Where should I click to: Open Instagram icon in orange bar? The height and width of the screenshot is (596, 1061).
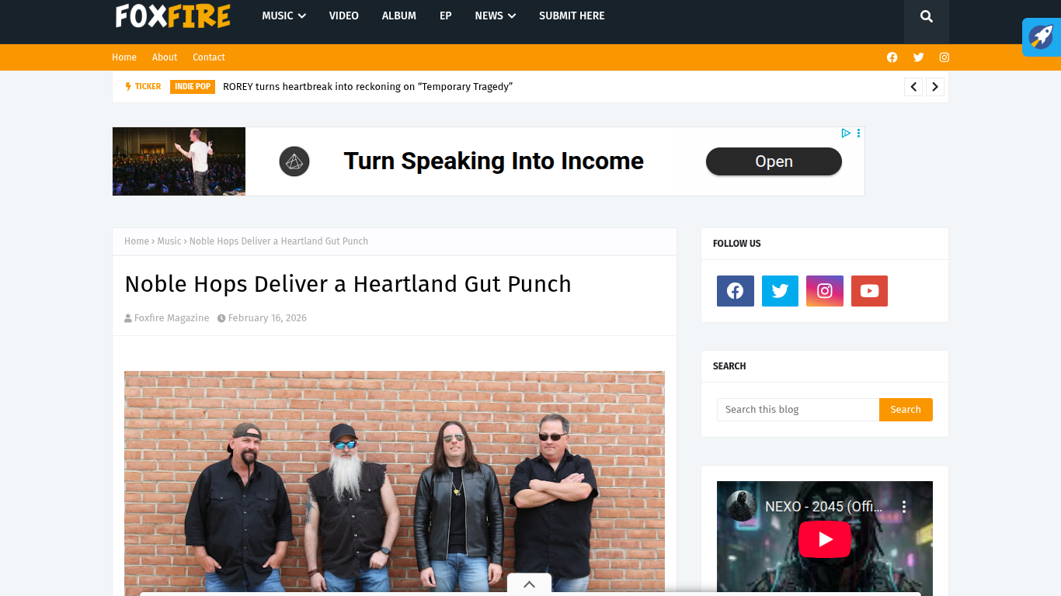(x=944, y=57)
